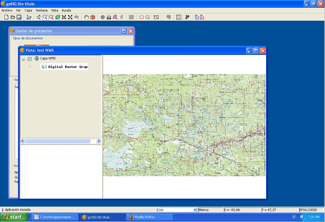Screen dimensions: 325x222
Task: Click the Add layer toolbar icon
Action: point(29,17)
